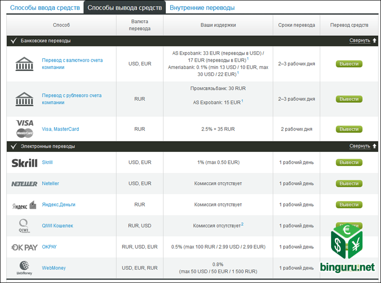Click the Visa MasterCard logo
This screenshot has height=283, width=381.
pos(25,129)
